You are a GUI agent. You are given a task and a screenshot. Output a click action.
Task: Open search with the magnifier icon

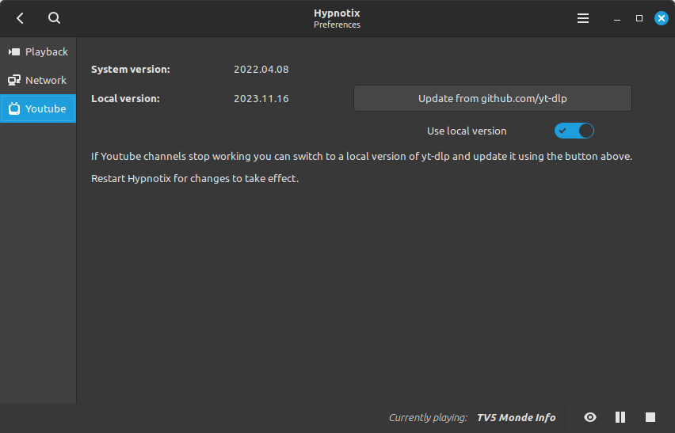point(54,18)
